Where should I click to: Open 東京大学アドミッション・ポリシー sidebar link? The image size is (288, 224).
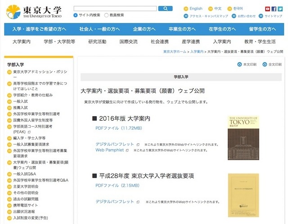[x=40, y=75]
